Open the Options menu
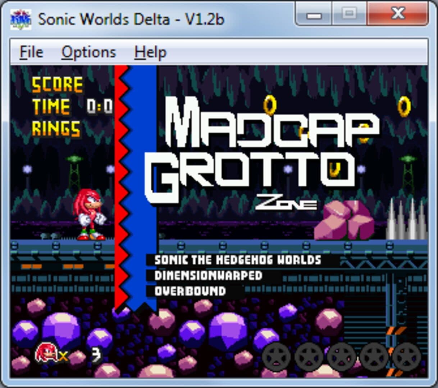Image resolution: width=438 pixels, height=388 pixels. (88, 52)
